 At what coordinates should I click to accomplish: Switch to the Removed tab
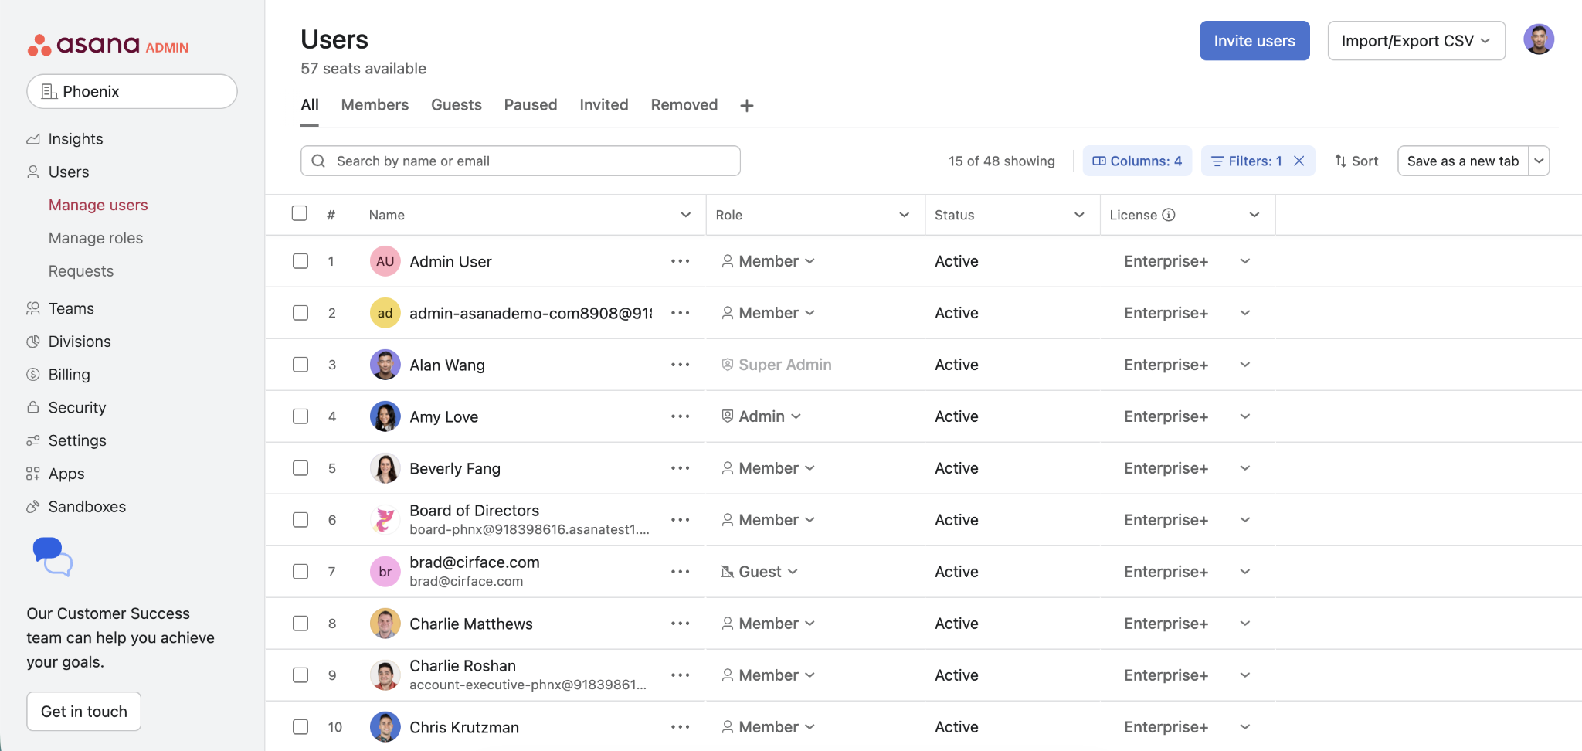[x=684, y=105]
